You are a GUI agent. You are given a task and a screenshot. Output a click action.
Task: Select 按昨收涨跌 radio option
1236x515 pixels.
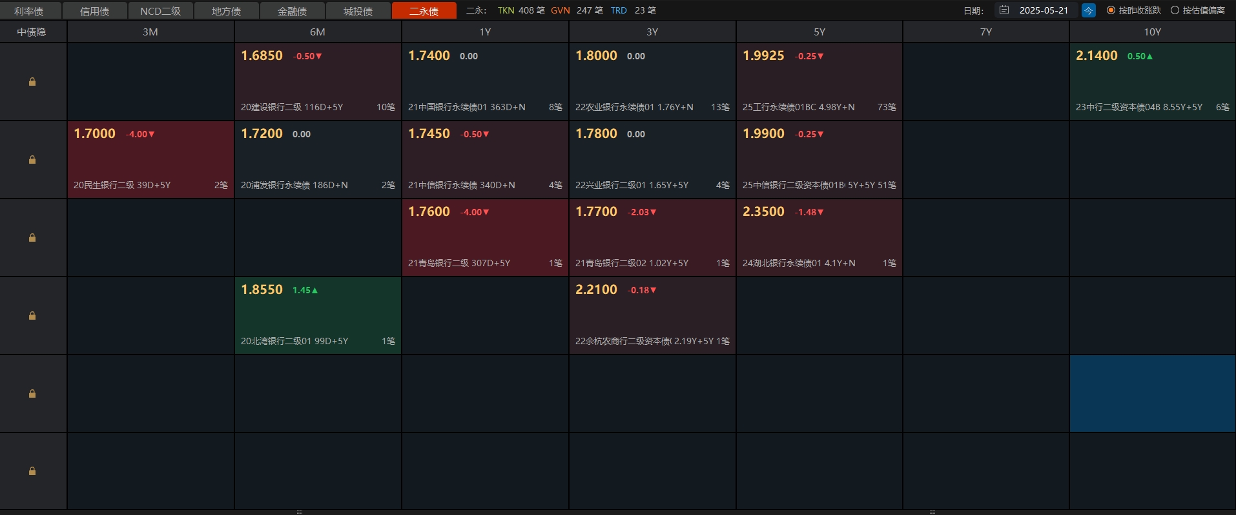[1134, 10]
